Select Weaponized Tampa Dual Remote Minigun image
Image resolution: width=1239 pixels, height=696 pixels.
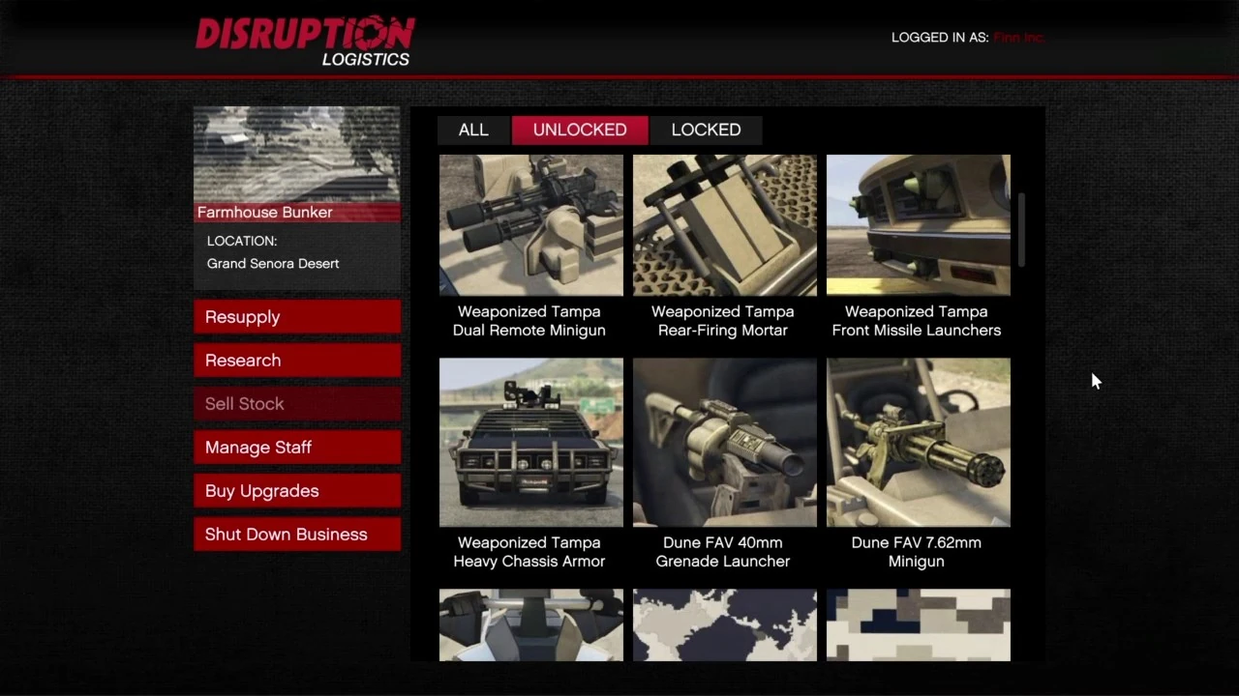(531, 225)
